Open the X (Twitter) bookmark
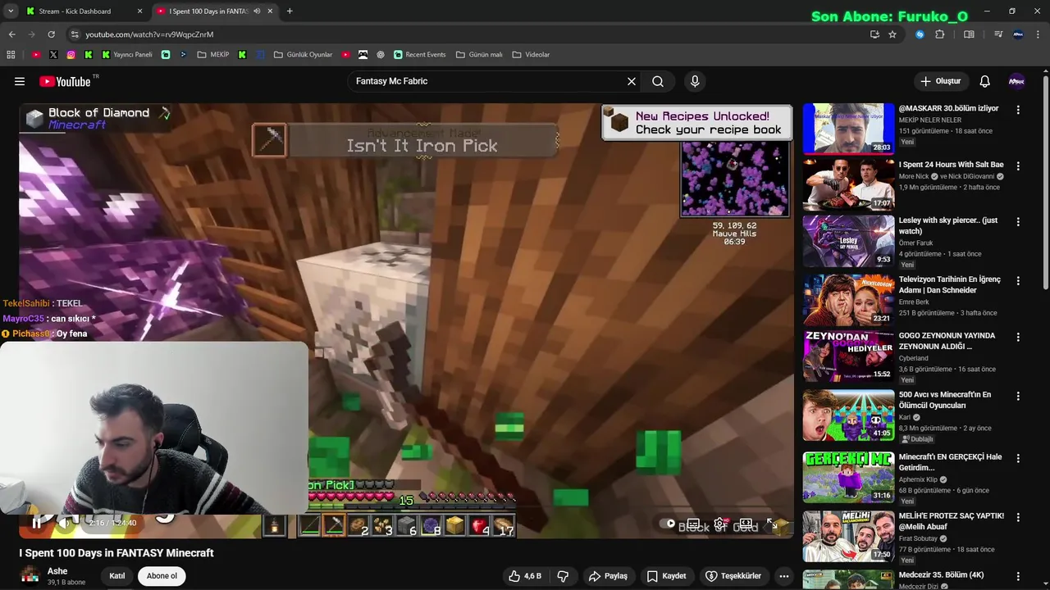 (x=53, y=55)
